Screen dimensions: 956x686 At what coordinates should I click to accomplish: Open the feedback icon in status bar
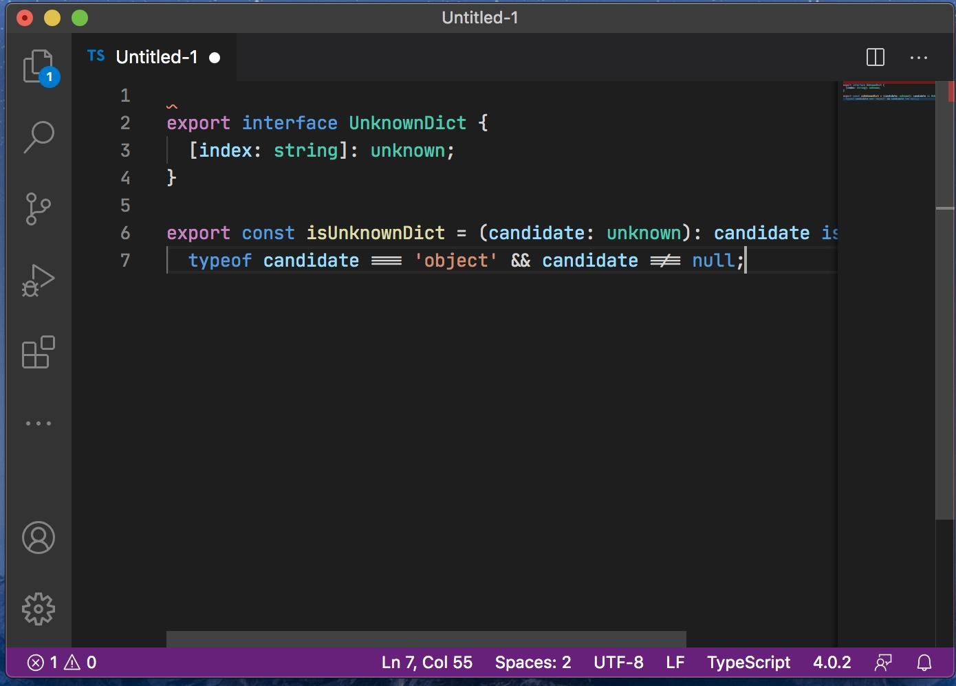[883, 663]
